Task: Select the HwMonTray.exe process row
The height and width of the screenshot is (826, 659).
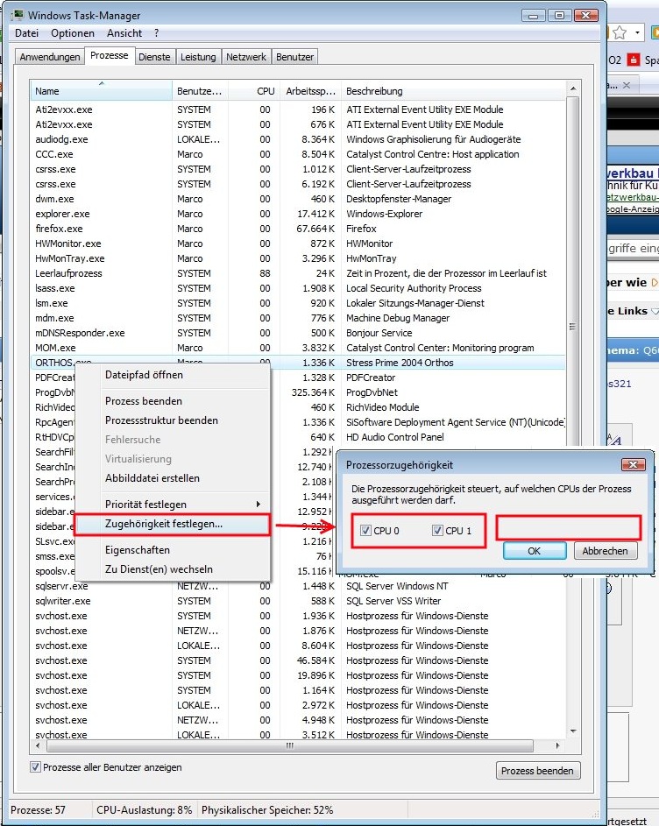Action: [x=298, y=258]
